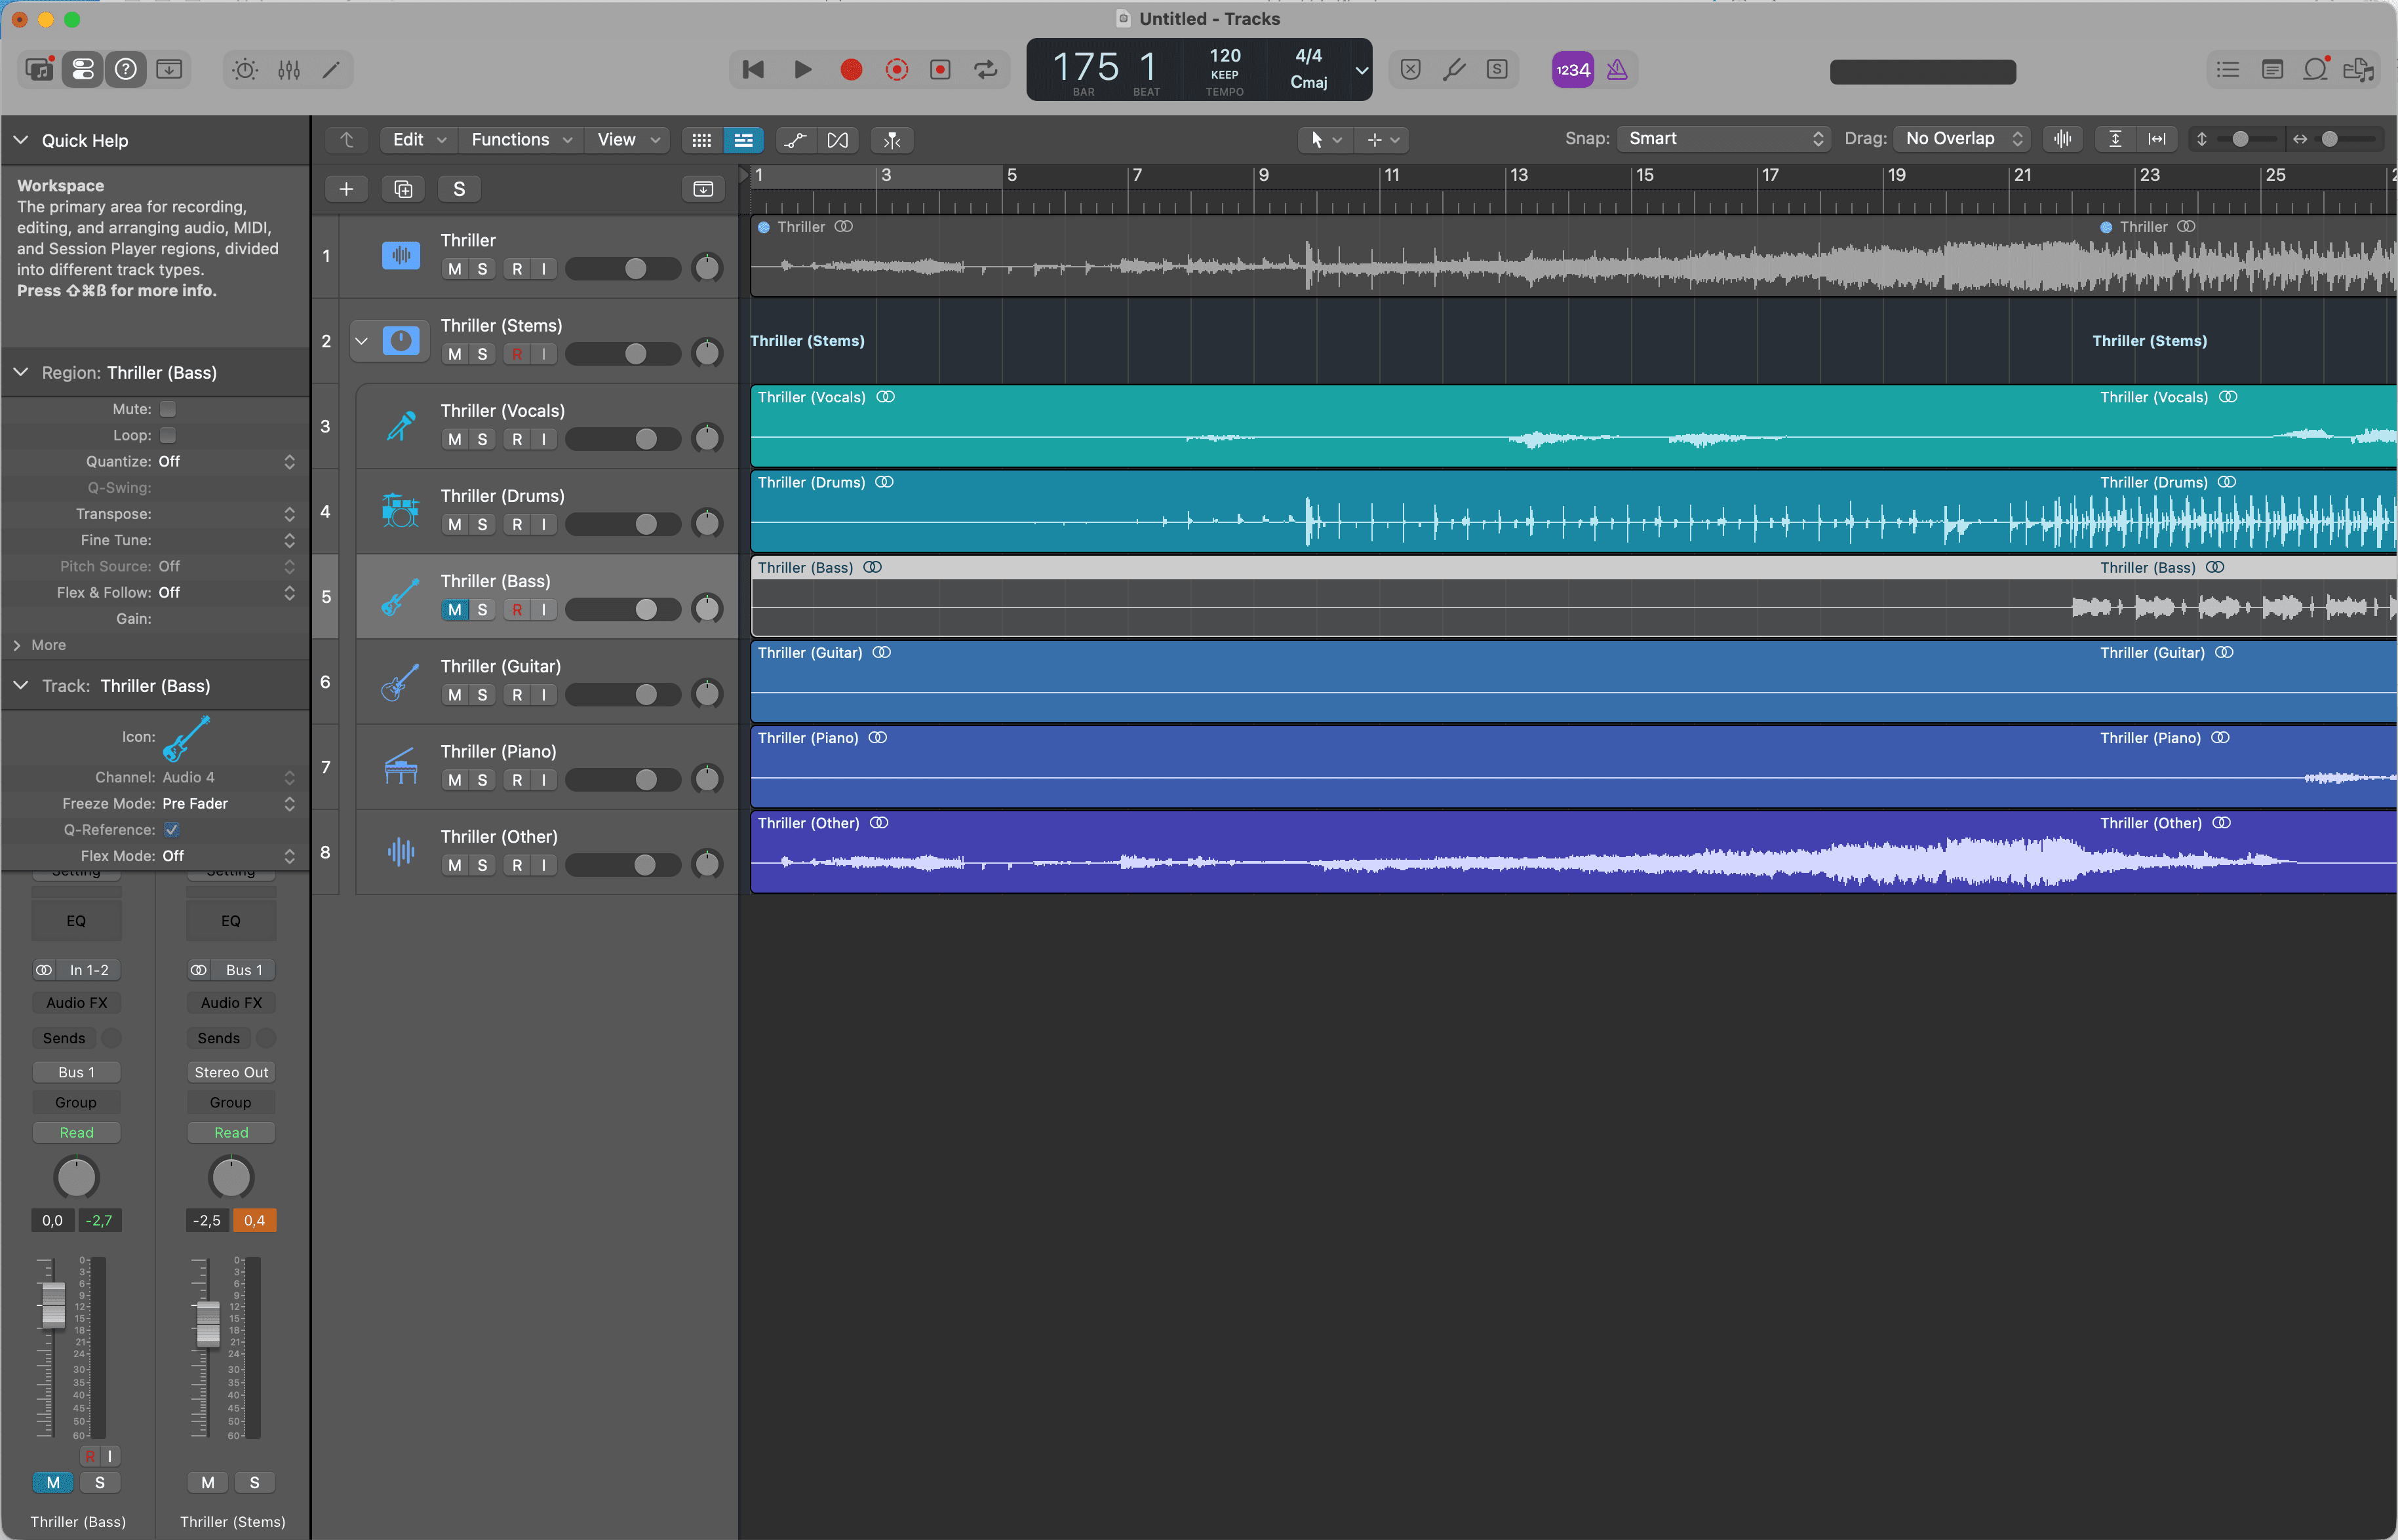Open the Mixer from toolbar

click(289, 69)
